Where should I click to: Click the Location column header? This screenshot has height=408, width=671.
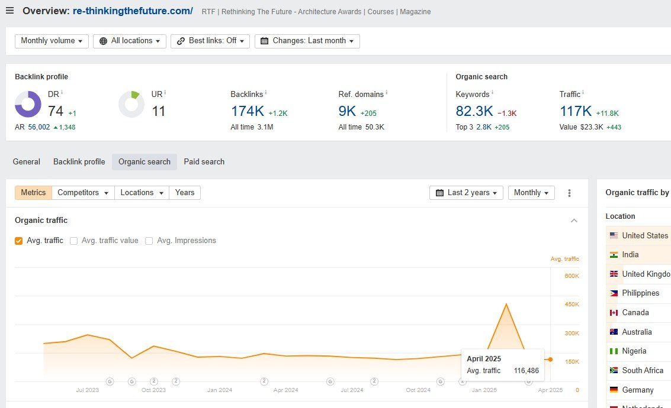[620, 216]
